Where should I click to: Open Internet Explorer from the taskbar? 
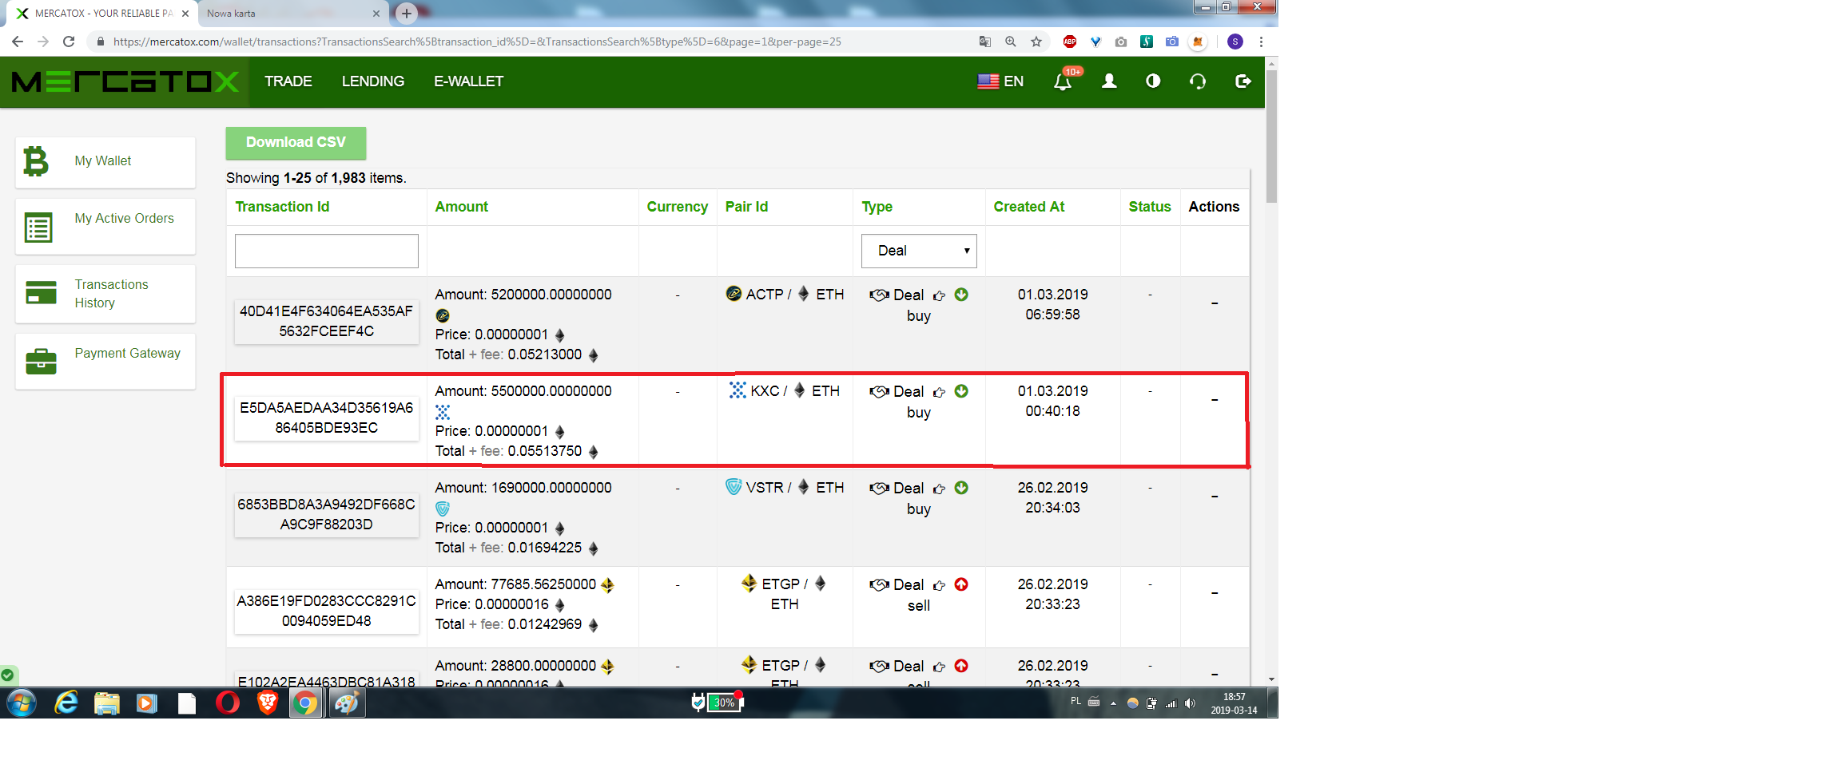click(x=66, y=703)
